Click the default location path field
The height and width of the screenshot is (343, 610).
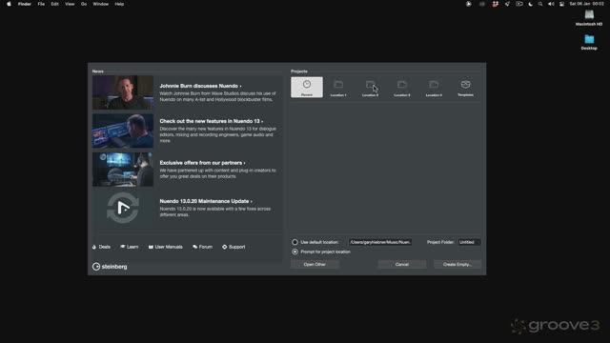point(379,242)
